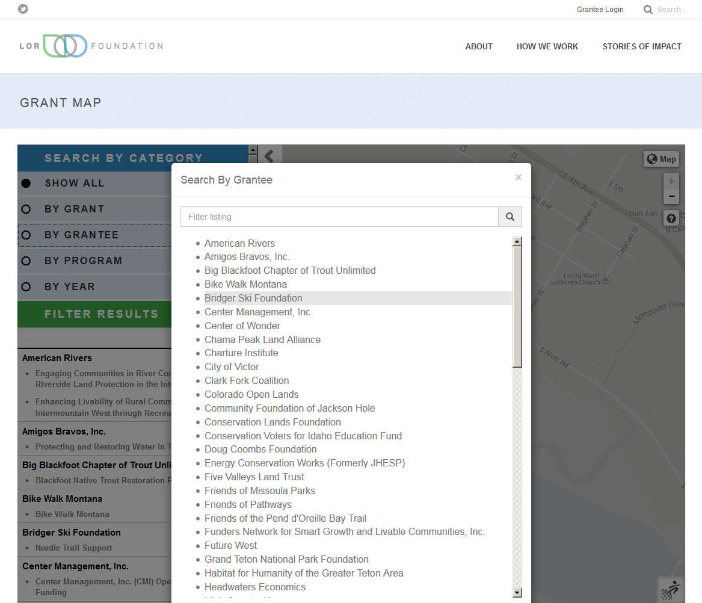Select Charture Institute
This screenshot has height=603, width=702.
coord(241,353)
